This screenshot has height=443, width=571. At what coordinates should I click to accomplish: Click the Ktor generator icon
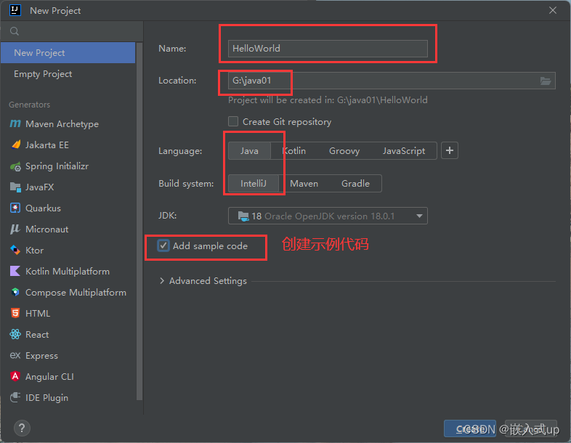point(15,250)
